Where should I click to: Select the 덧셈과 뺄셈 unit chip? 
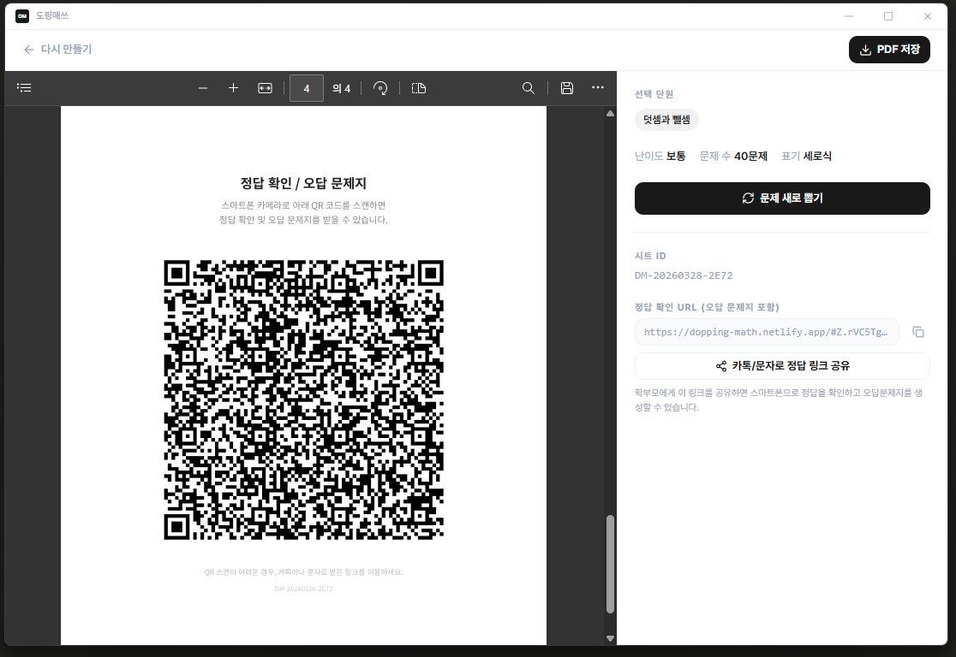666,120
